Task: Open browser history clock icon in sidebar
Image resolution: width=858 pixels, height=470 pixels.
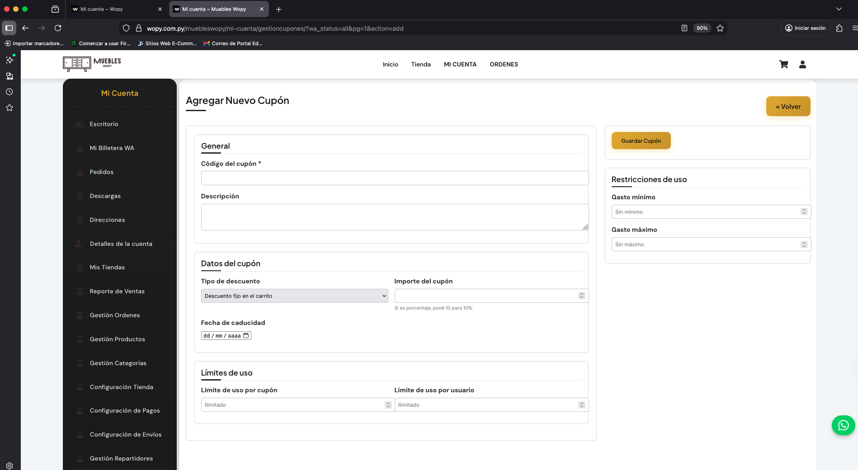Action: (x=9, y=92)
